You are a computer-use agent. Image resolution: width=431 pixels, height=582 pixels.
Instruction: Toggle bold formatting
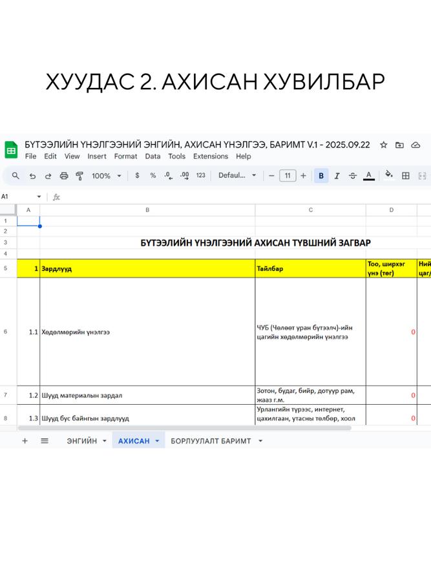click(x=321, y=175)
